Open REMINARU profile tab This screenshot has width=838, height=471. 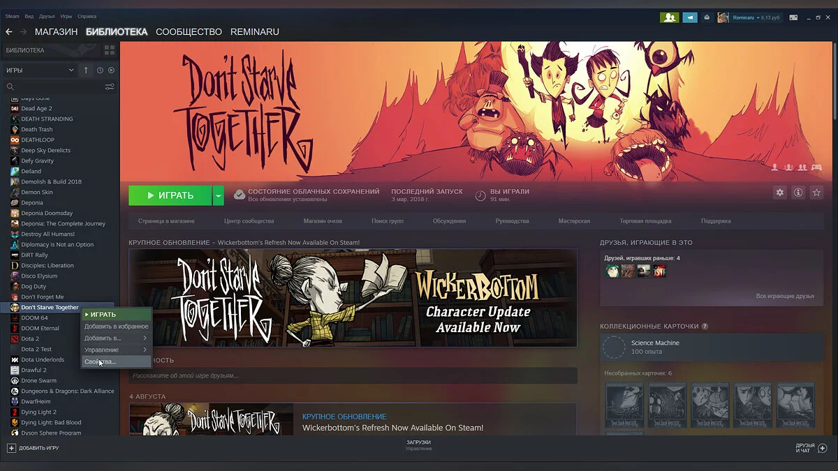[255, 31]
